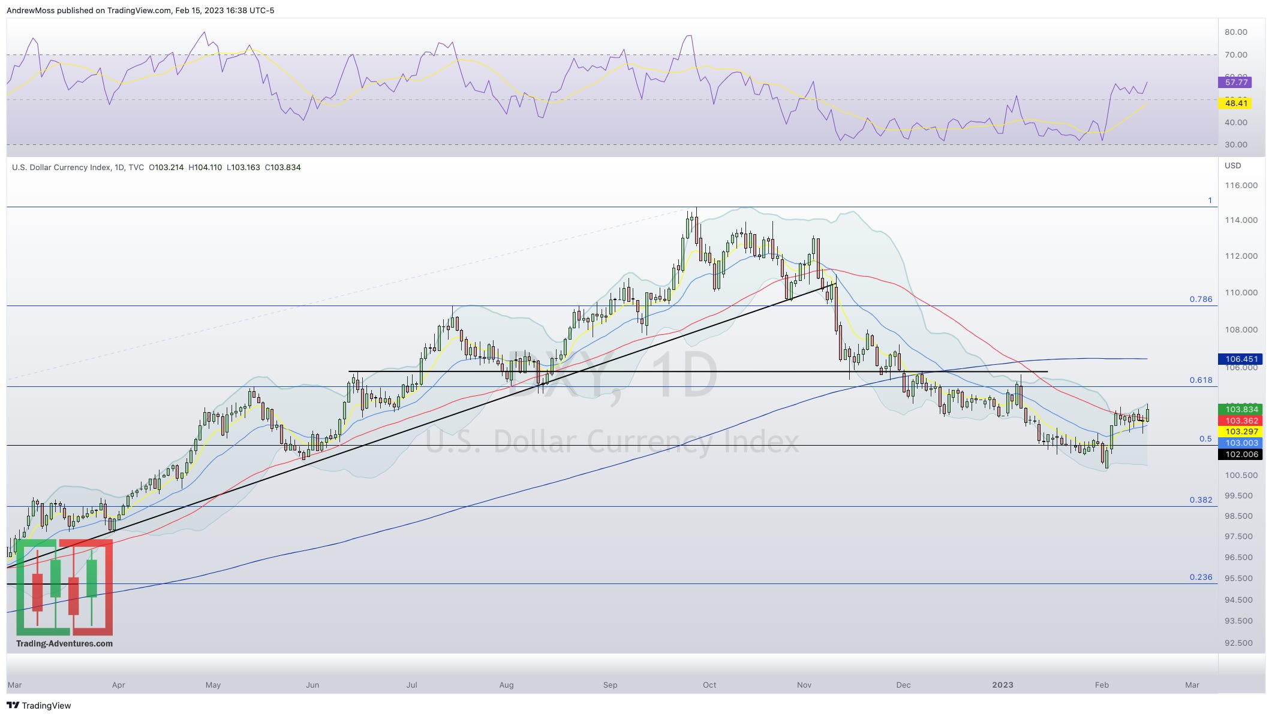Click the USD currency label on price axis
The image size is (1272, 717).
[x=1232, y=165]
